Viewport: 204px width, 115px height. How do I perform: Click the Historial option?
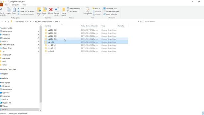click(x=97, y=14)
